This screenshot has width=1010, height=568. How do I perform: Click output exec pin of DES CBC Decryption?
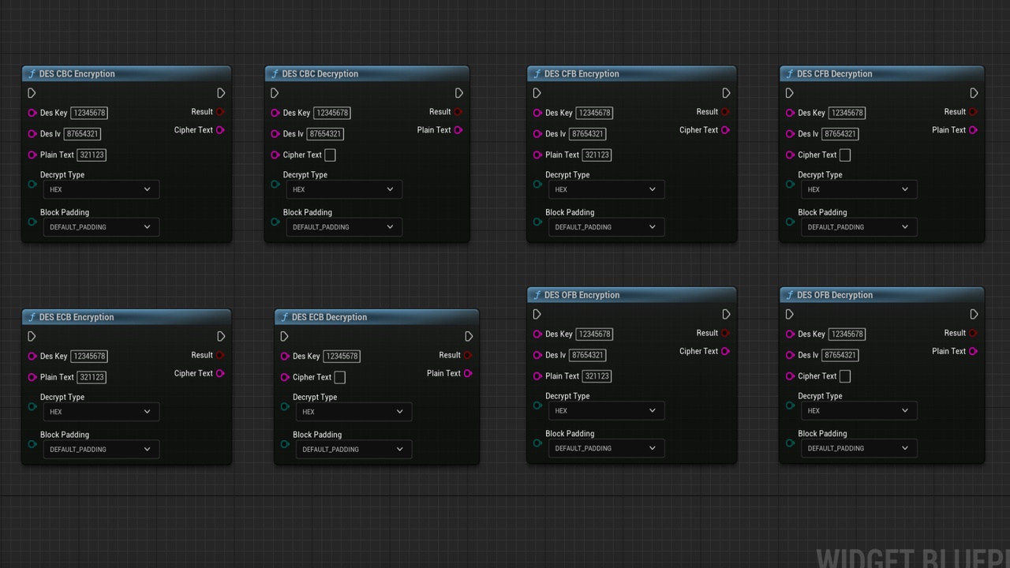pyautogui.click(x=459, y=93)
